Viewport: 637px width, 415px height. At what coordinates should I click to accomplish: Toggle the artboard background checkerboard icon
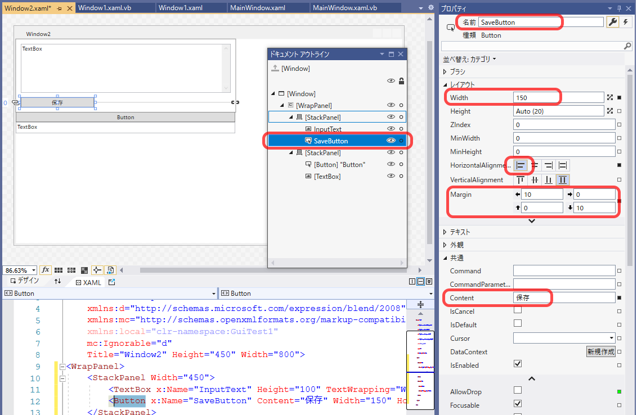pyautogui.click(x=84, y=270)
